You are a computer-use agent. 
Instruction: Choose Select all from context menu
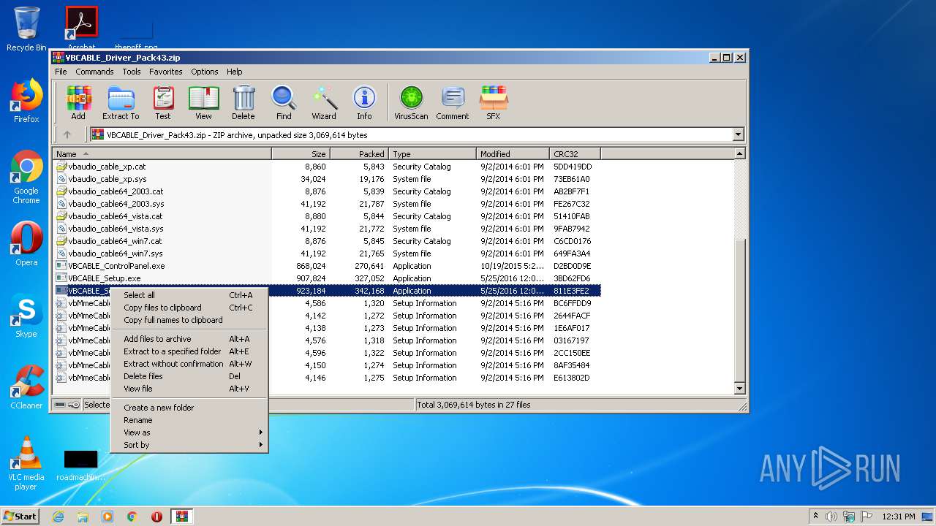coord(189,295)
